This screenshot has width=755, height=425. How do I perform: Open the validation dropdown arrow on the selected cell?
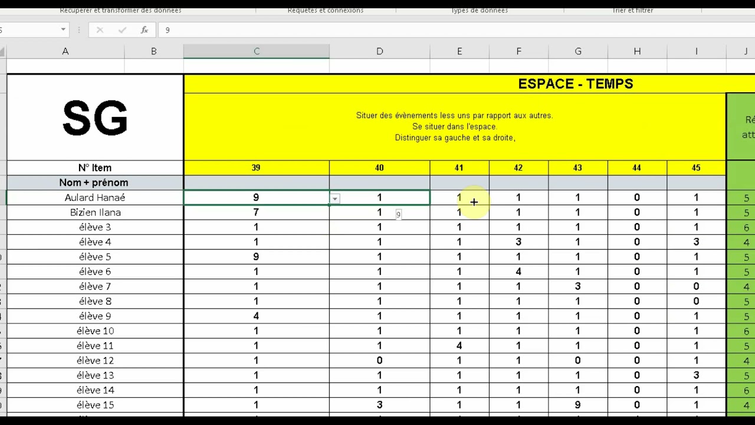[x=335, y=199]
